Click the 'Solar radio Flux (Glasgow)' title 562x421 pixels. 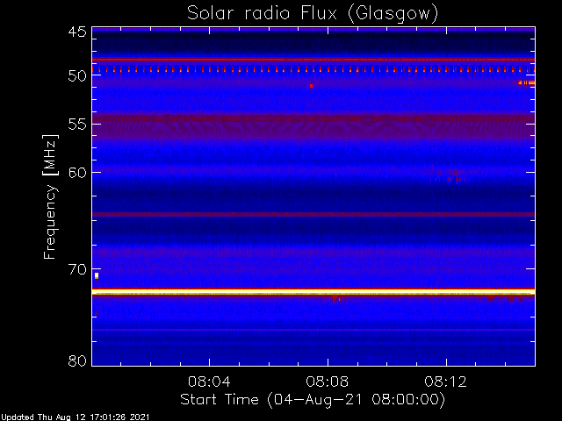click(x=313, y=14)
